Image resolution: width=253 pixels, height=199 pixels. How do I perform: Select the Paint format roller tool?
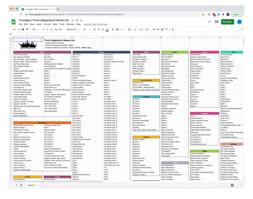[27, 30]
